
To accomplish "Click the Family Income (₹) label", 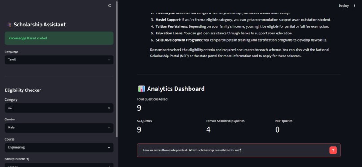I will point(17,159).
